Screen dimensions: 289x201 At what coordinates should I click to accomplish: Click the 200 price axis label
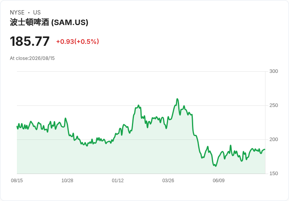click(x=274, y=139)
